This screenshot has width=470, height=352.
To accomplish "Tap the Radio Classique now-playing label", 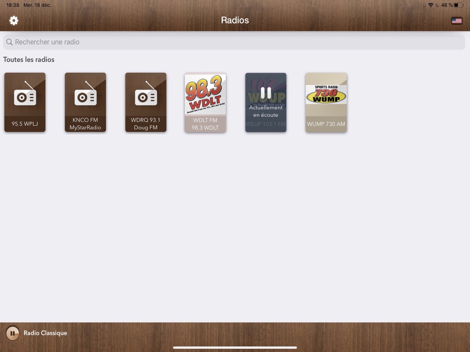I will click(45, 333).
